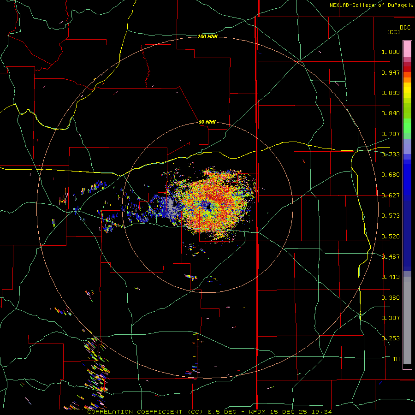This screenshot has width=415, height=415.
Task: Click the 0.840 scale value
Action: click(391, 113)
